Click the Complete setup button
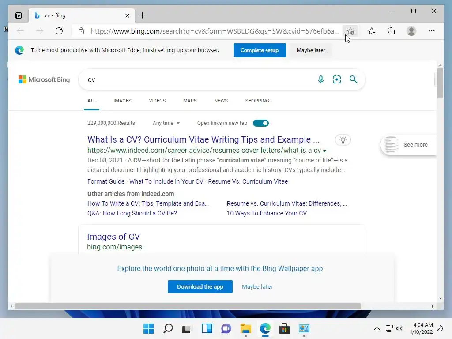452x339 pixels. tap(260, 50)
